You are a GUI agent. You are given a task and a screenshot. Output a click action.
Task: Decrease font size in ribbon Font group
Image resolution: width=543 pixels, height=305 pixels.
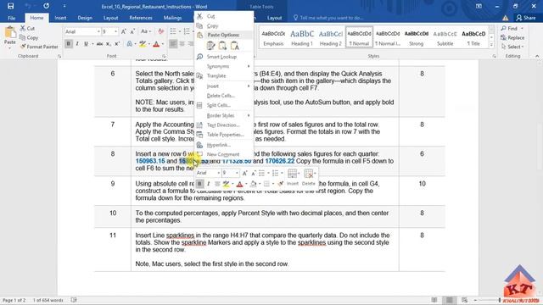click(x=132, y=31)
